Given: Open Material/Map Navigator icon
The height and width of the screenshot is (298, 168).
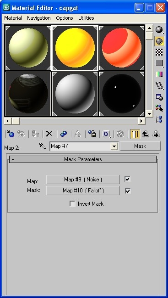Looking at the screenshot, I should coord(159,119).
